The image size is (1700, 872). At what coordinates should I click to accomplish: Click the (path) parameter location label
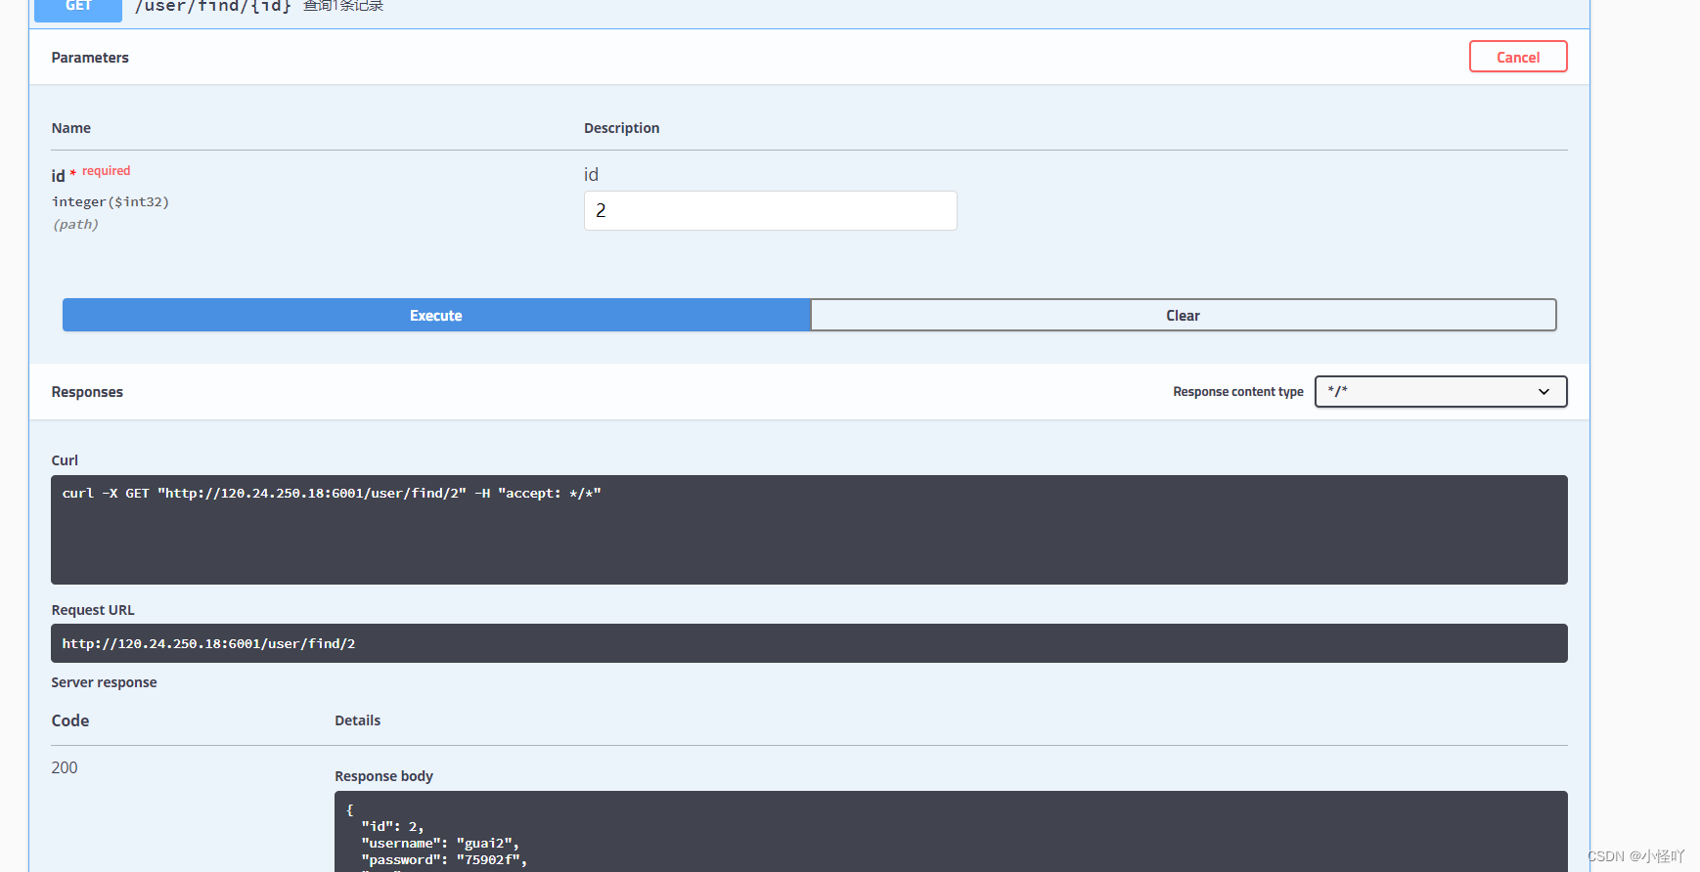[75, 224]
